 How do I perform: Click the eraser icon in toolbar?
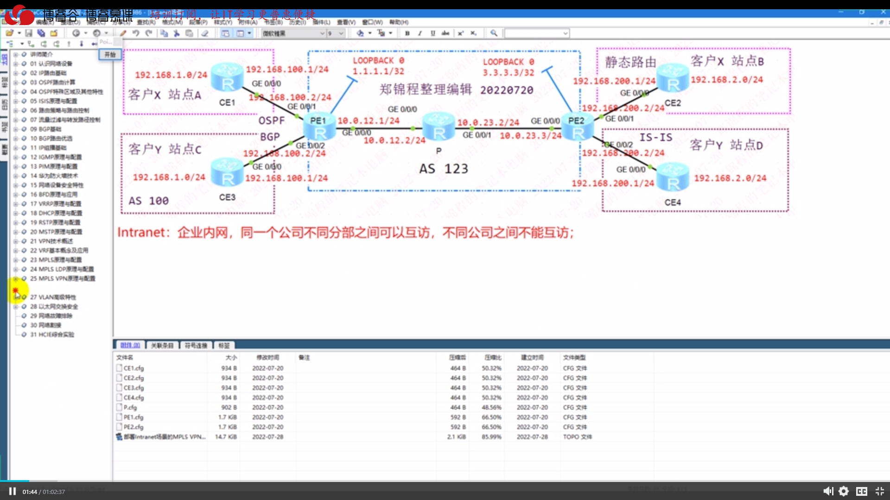(204, 33)
